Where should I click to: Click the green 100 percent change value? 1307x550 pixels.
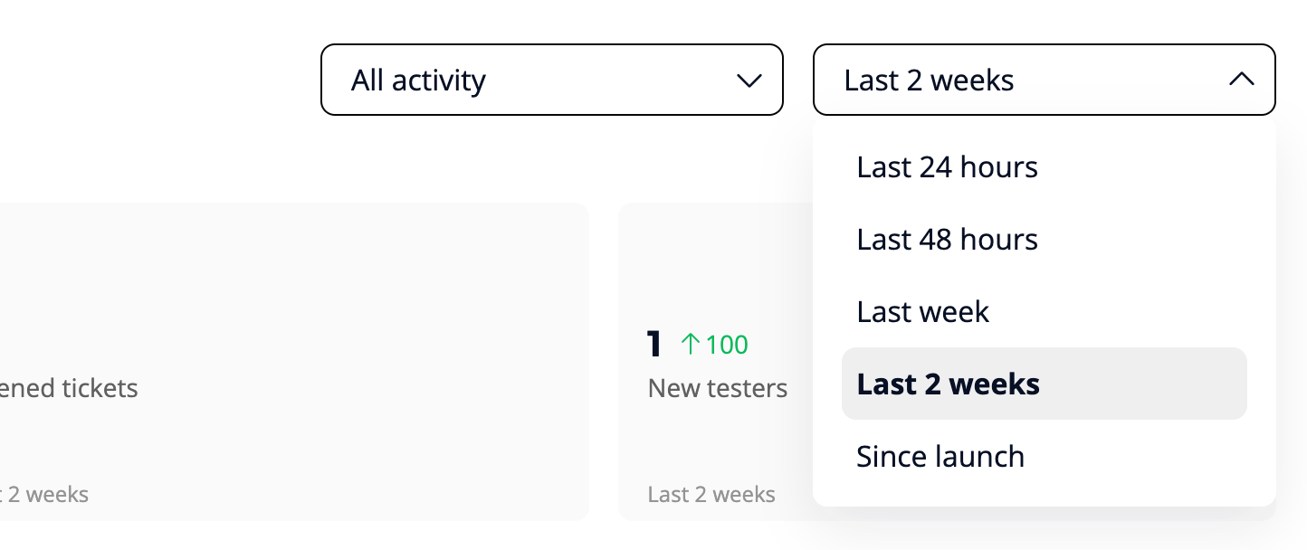(727, 345)
